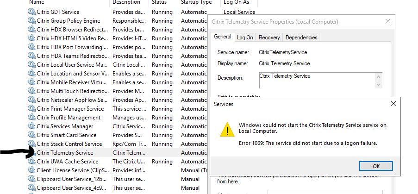The image size is (418, 194).
Task: Select the Citrix Smart Card Service name
Action: 66,135
